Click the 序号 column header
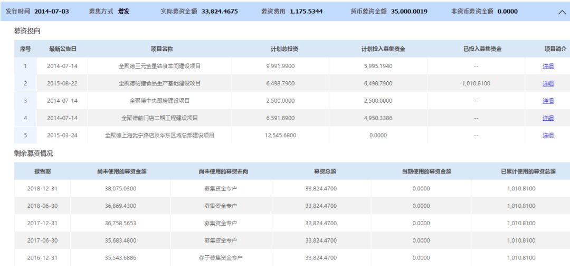This screenshot has height=270, width=570. 25,49
